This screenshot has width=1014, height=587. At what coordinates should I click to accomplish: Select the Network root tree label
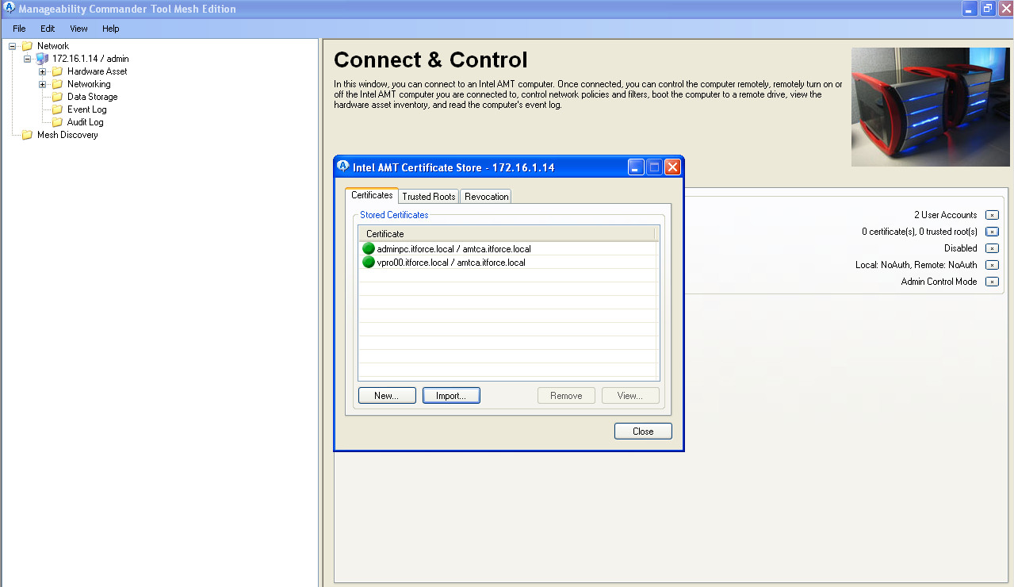click(53, 46)
